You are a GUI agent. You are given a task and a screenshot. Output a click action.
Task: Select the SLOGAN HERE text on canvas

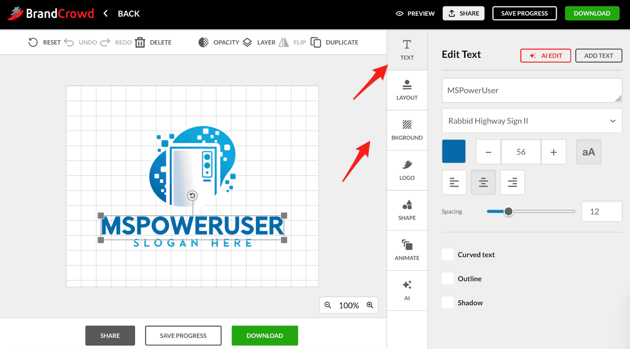(193, 243)
